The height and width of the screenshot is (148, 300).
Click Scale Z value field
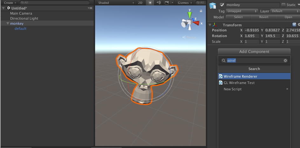(293, 42)
